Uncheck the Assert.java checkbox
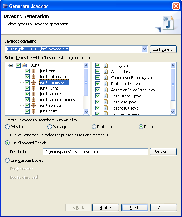Image resolution: width=182 pixels, height=217 pixels. click(98, 71)
